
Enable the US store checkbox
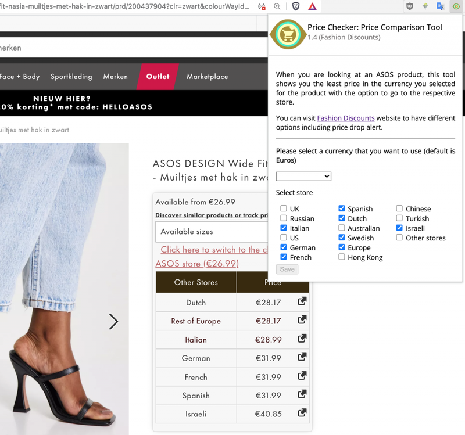coord(284,238)
